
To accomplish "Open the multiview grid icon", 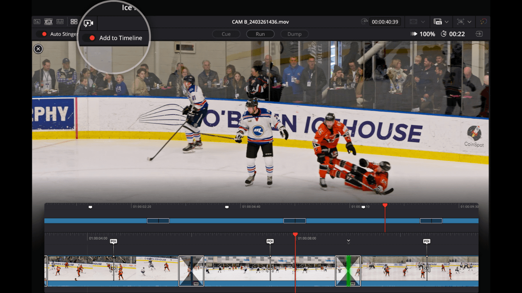I will coord(74,22).
